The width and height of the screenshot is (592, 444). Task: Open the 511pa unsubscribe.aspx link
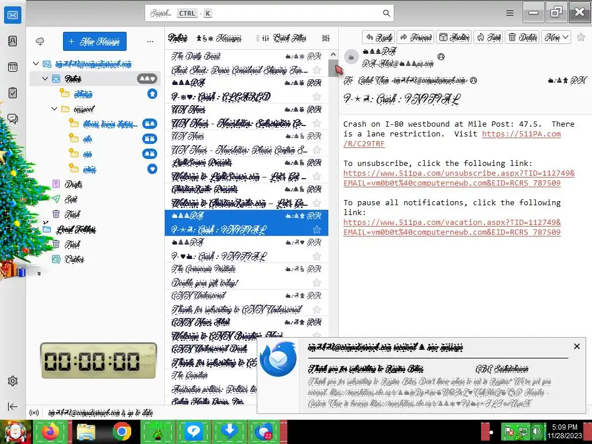[458, 173]
